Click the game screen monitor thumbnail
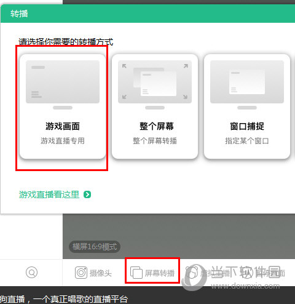 point(63,85)
